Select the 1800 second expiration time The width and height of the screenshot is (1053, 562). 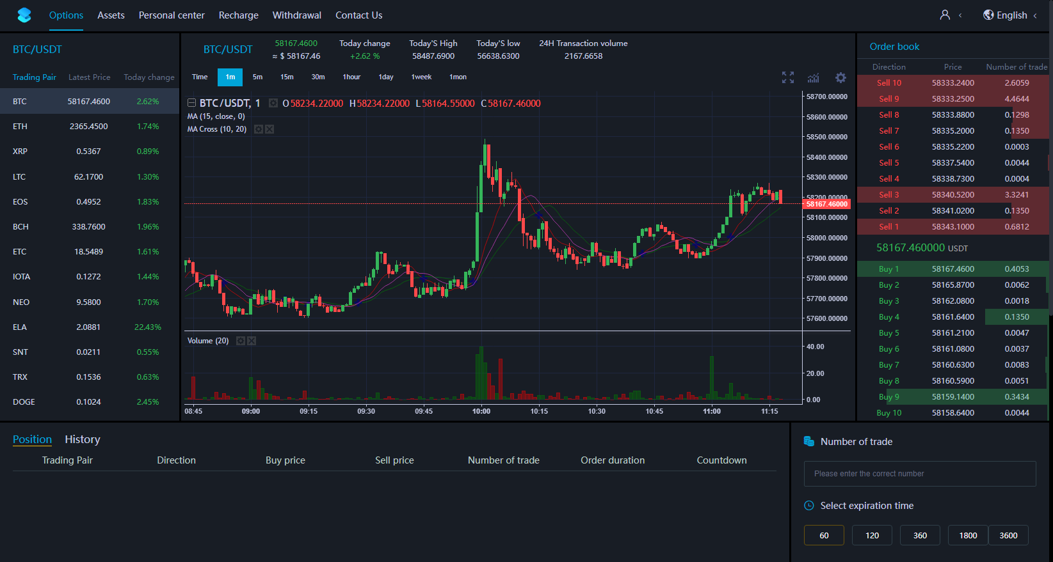point(968,535)
